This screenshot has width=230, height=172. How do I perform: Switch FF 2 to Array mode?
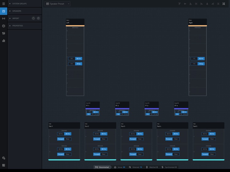(126, 114)
